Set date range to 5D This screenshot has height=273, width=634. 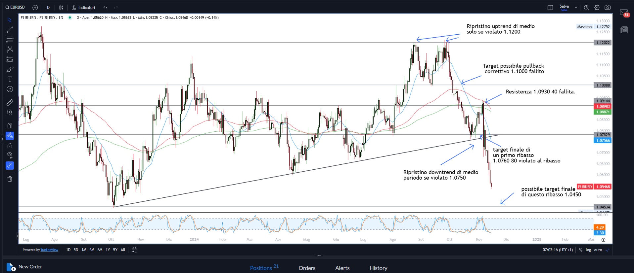click(x=76, y=250)
